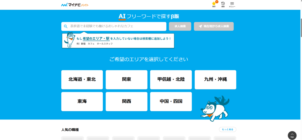Focus the AI free-word search input field

click(x=116, y=26)
